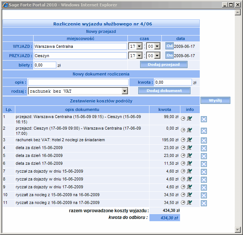This screenshot has width=243, height=235.
Task: Open WYJAZD minutes dropdown
Action: pyautogui.click(x=157, y=46)
